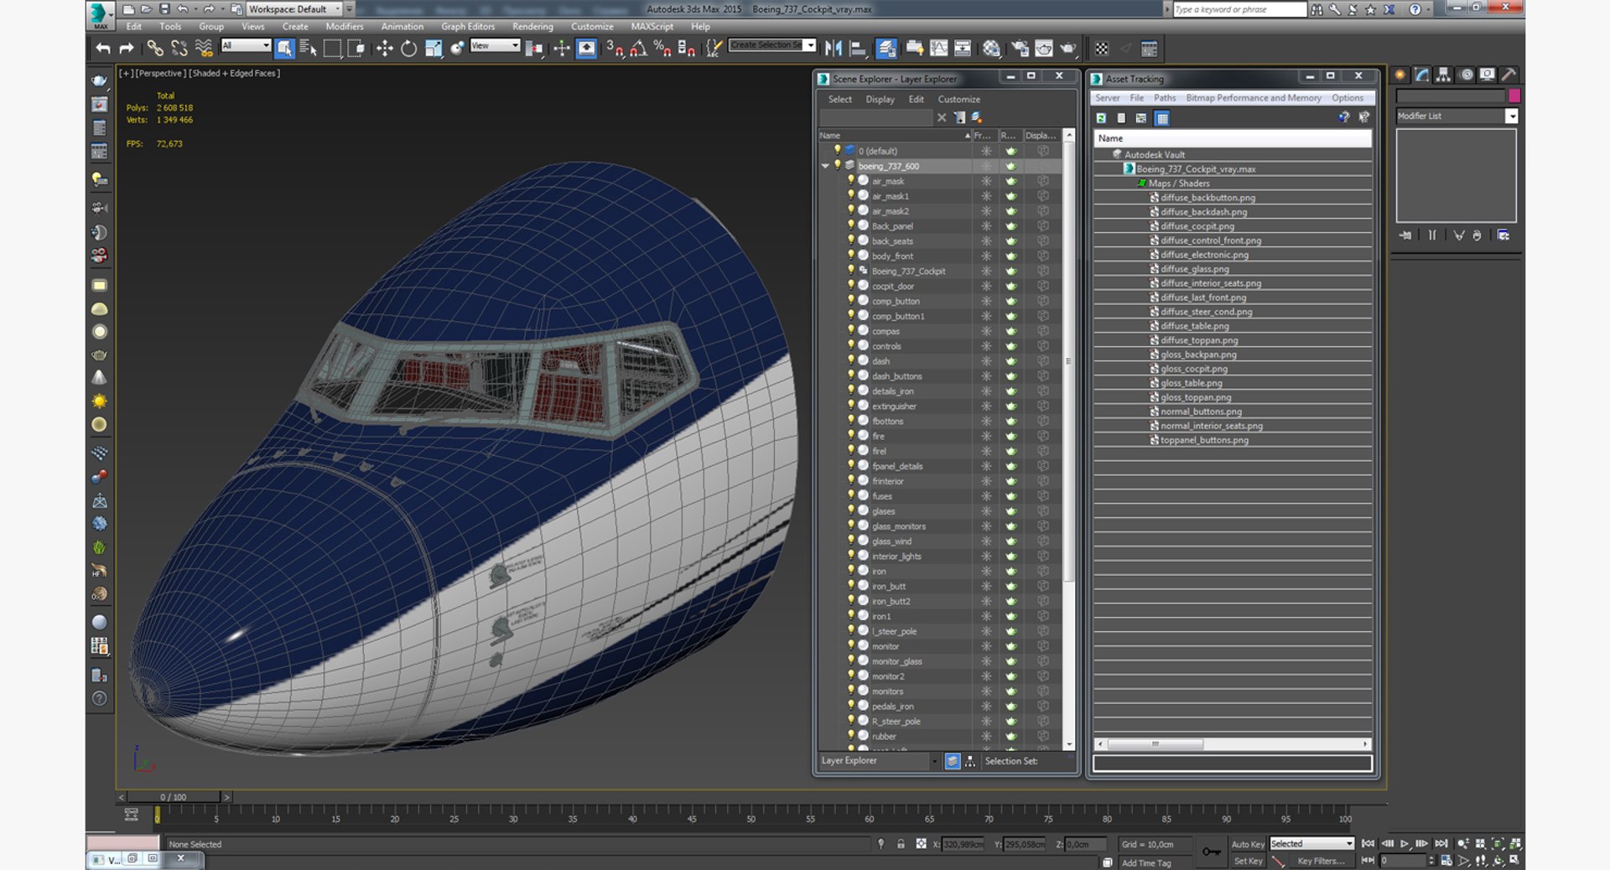The image size is (1610, 870).
Task: Click the keyword search field
Action: click(1239, 9)
